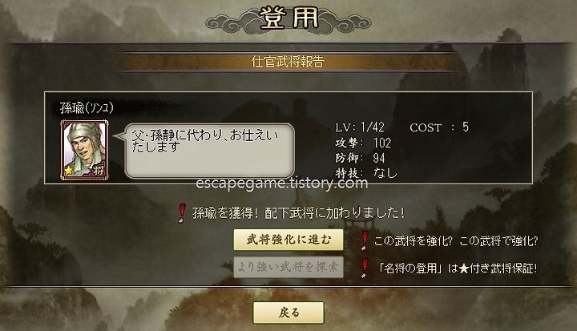Click the 登用 title emblem

(288, 18)
